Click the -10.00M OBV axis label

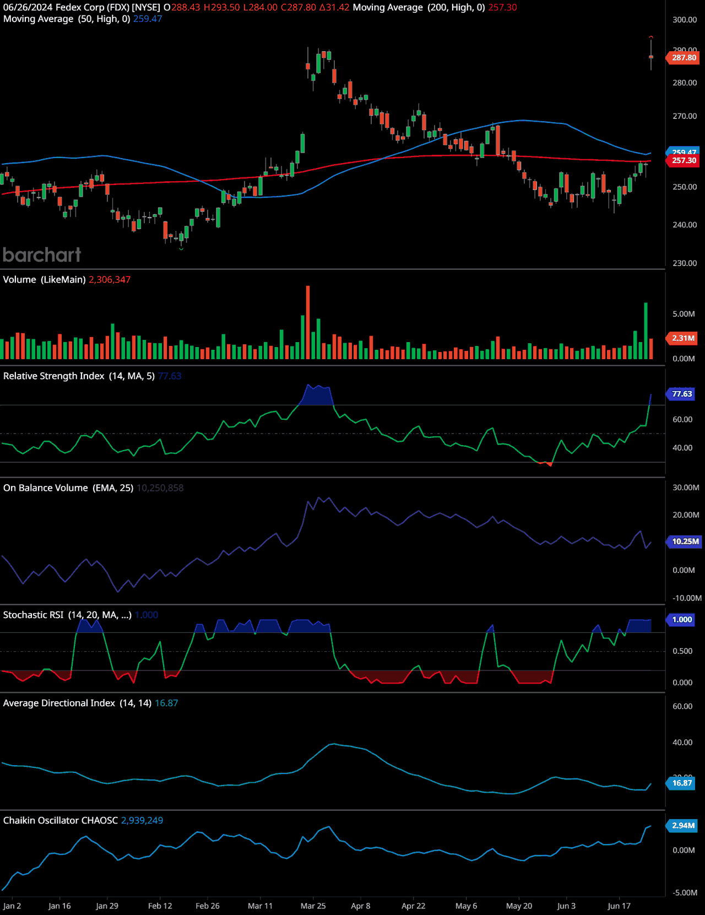click(687, 598)
